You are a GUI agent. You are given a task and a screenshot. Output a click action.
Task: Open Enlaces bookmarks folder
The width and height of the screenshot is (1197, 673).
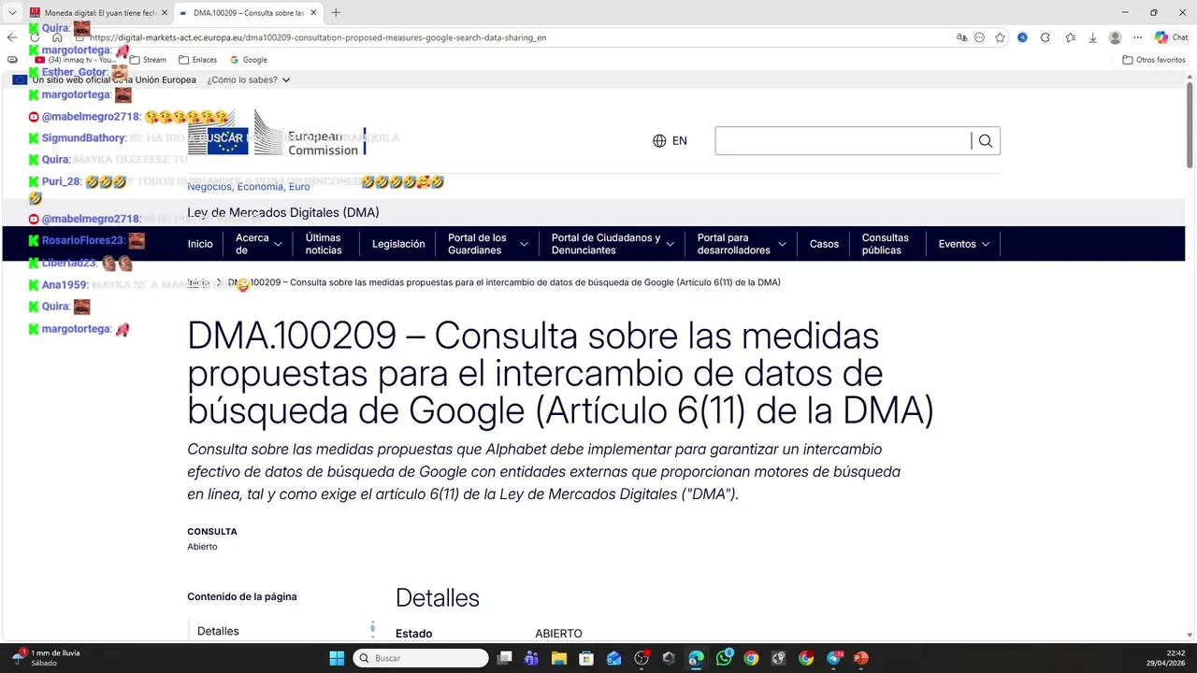coord(197,60)
